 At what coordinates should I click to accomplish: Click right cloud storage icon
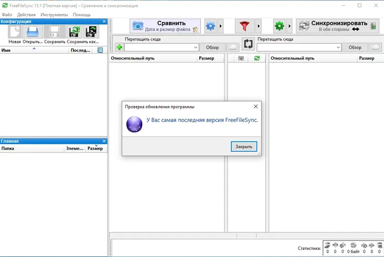pos(375,47)
